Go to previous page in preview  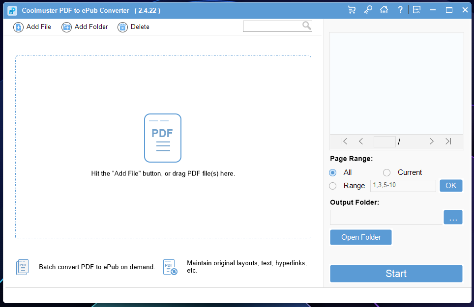[x=360, y=141]
